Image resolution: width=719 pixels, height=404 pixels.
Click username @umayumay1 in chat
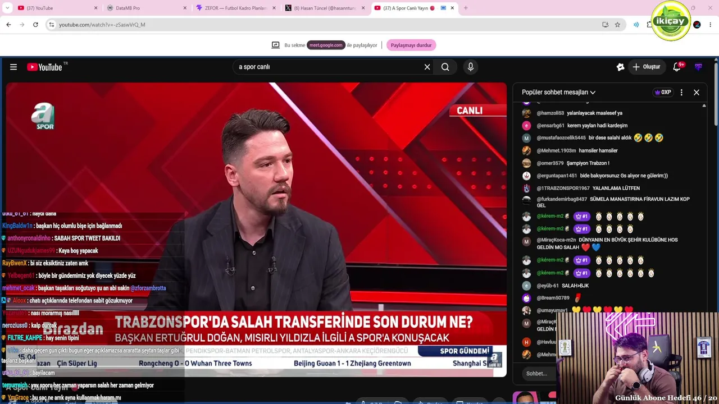(552, 310)
